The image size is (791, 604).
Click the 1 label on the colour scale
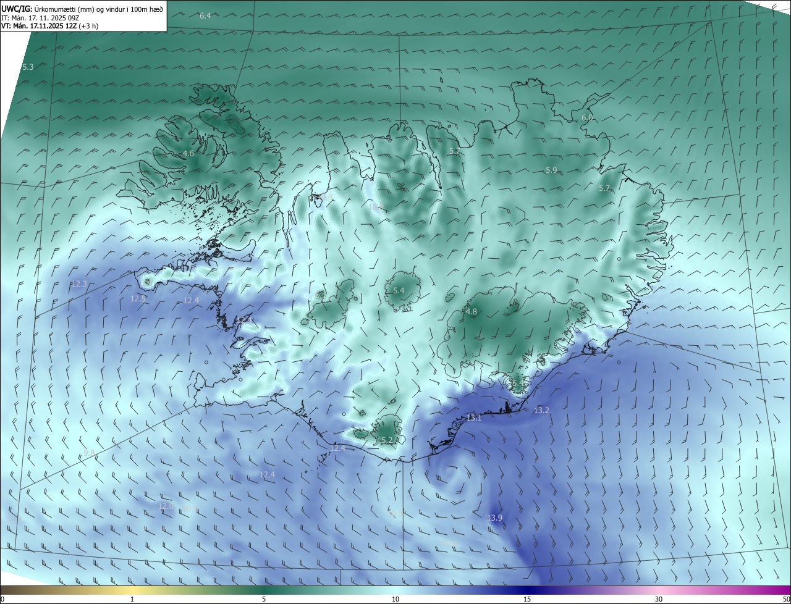tap(132, 599)
